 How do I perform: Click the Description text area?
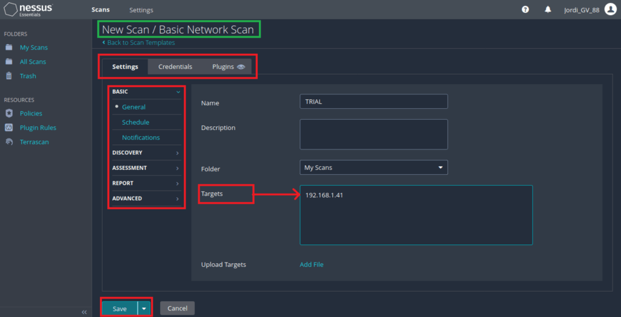374,134
